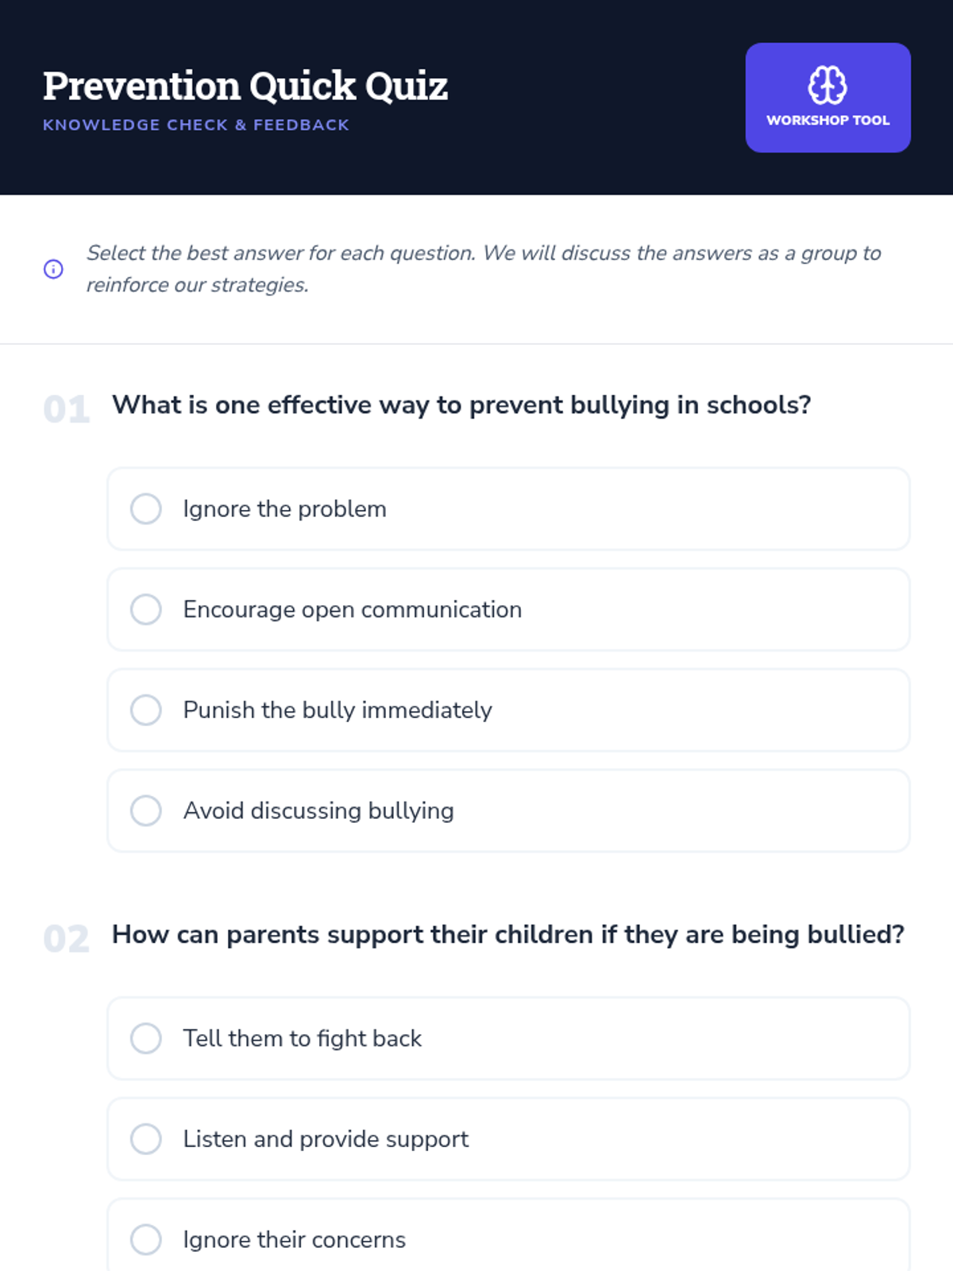Pick the "Ignore their concerns" radio button
Image resolution: width=953 pixels, height=1271 pixels.
click(146, 1239)
